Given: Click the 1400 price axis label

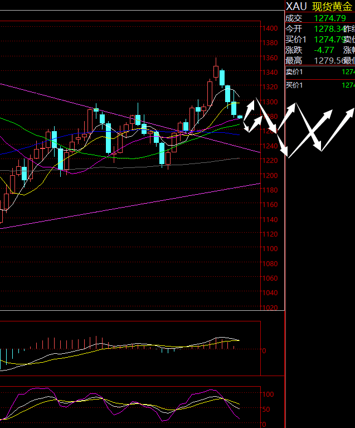Looking at the screenshot, I should point(270,28).
